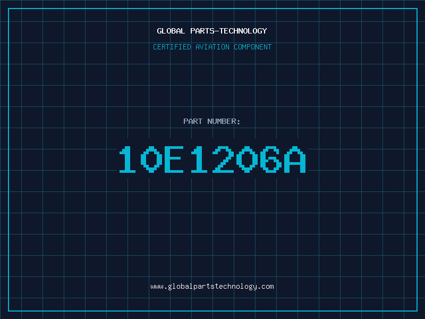Select the CERTIFIED AVIATION COMPONENT subtitle

(212, 47)
